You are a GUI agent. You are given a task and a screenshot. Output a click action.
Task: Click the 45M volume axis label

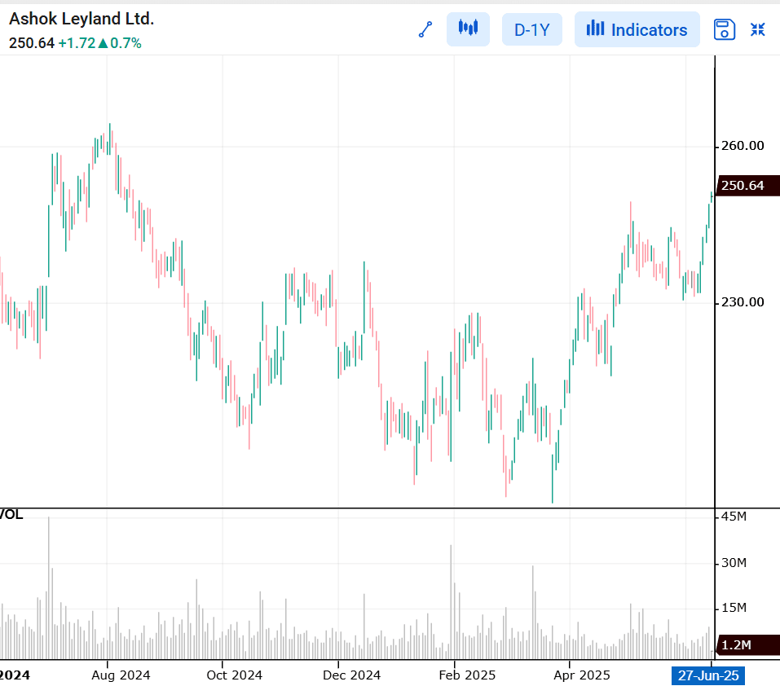point(734,517)
